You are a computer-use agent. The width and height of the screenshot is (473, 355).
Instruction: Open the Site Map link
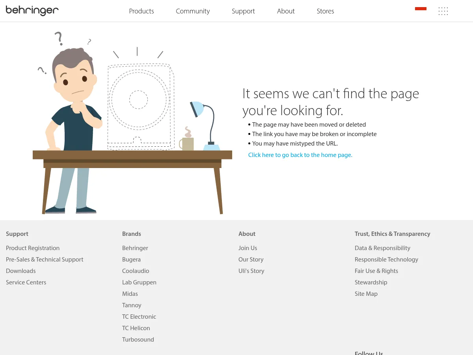click(366, 294)
